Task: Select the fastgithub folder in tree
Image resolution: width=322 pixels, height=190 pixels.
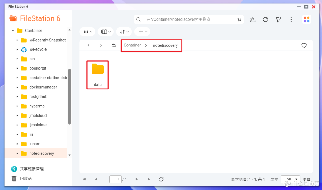Action: 38,97
